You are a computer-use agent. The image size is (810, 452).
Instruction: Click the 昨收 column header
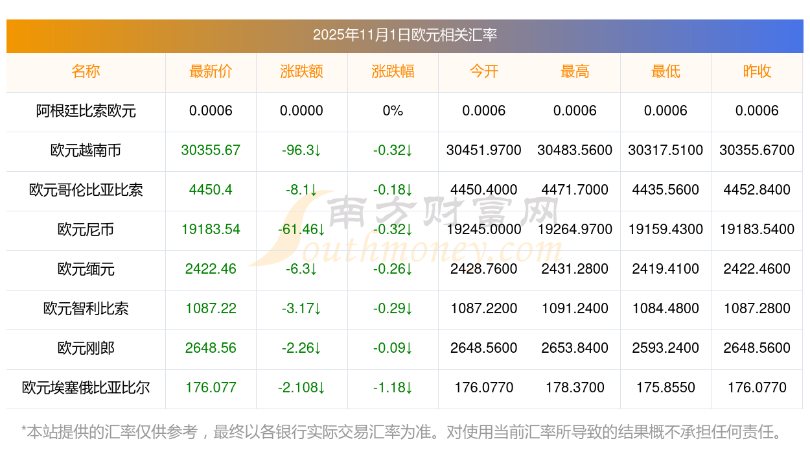click(757, 71)
